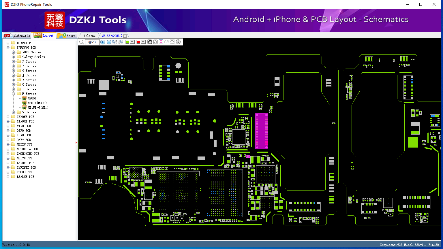Viewport: 443px width, 249px height.
Task: Select the I Series folder label
Action: (29, 89)
